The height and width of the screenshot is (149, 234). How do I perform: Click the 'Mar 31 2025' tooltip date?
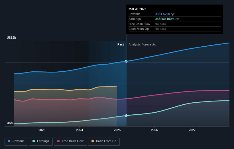[137, 9]
